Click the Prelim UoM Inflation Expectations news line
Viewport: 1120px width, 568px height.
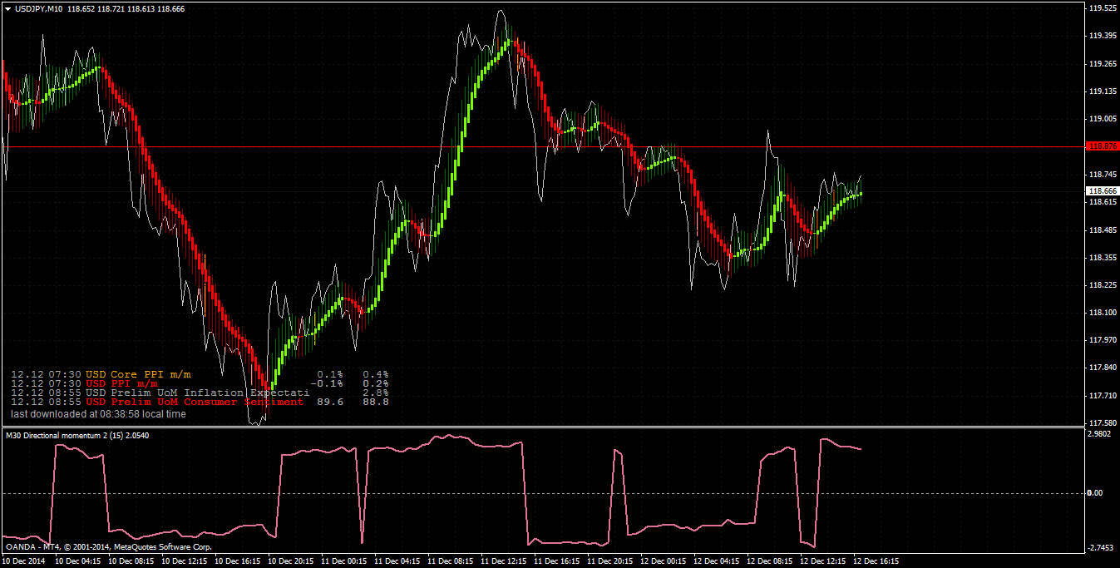pos(200,393)
